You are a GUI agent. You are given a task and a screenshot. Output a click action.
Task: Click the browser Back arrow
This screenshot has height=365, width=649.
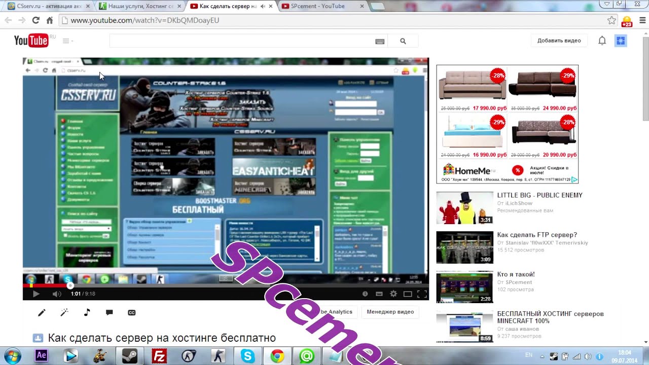(x=8, y=20)
